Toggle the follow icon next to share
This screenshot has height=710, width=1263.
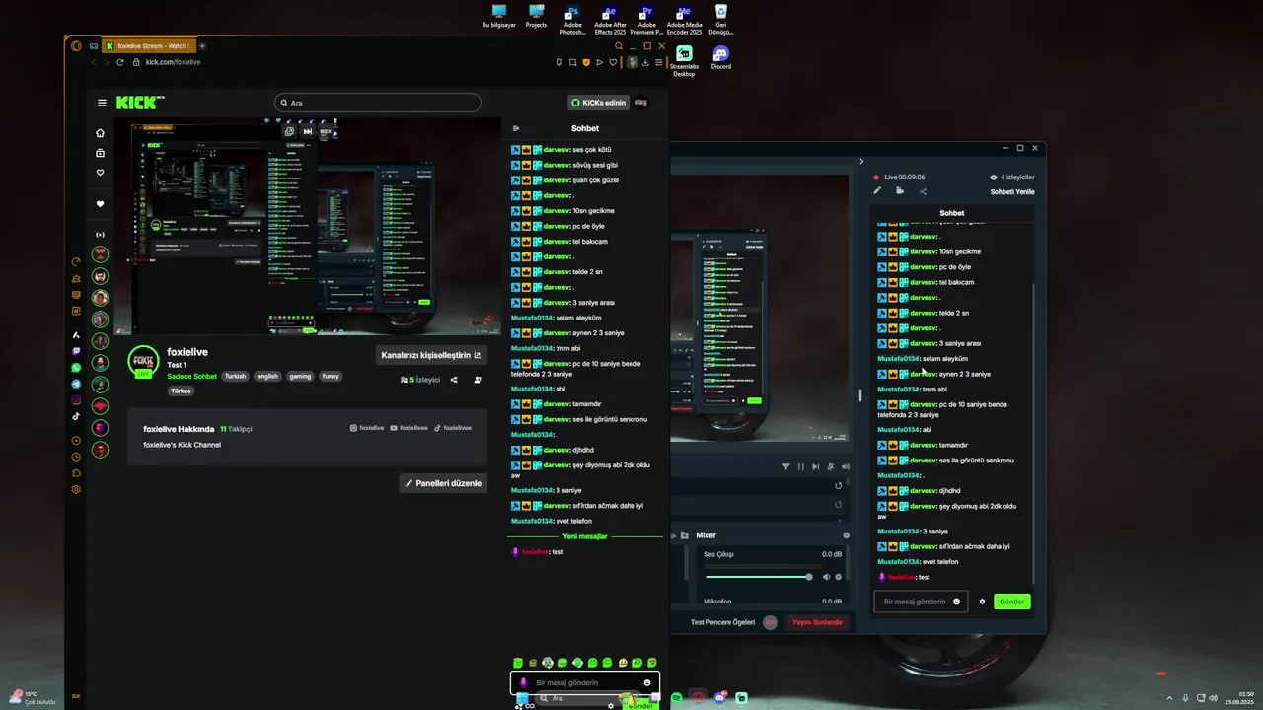(x=478, y=380)
